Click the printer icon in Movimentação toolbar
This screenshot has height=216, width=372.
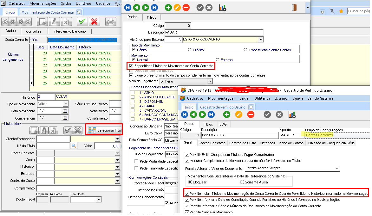[110, 22]
